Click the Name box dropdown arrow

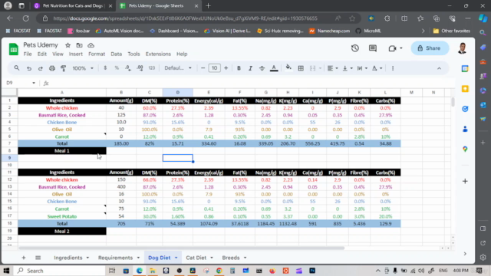(34, 83)
